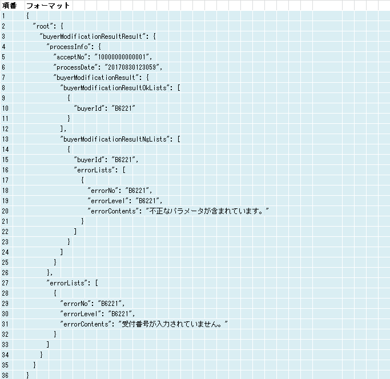This screenshot has height=379, width=390.
Task: Click the buyerModificationResultNgLists line
Action: [x=120, y=139]
